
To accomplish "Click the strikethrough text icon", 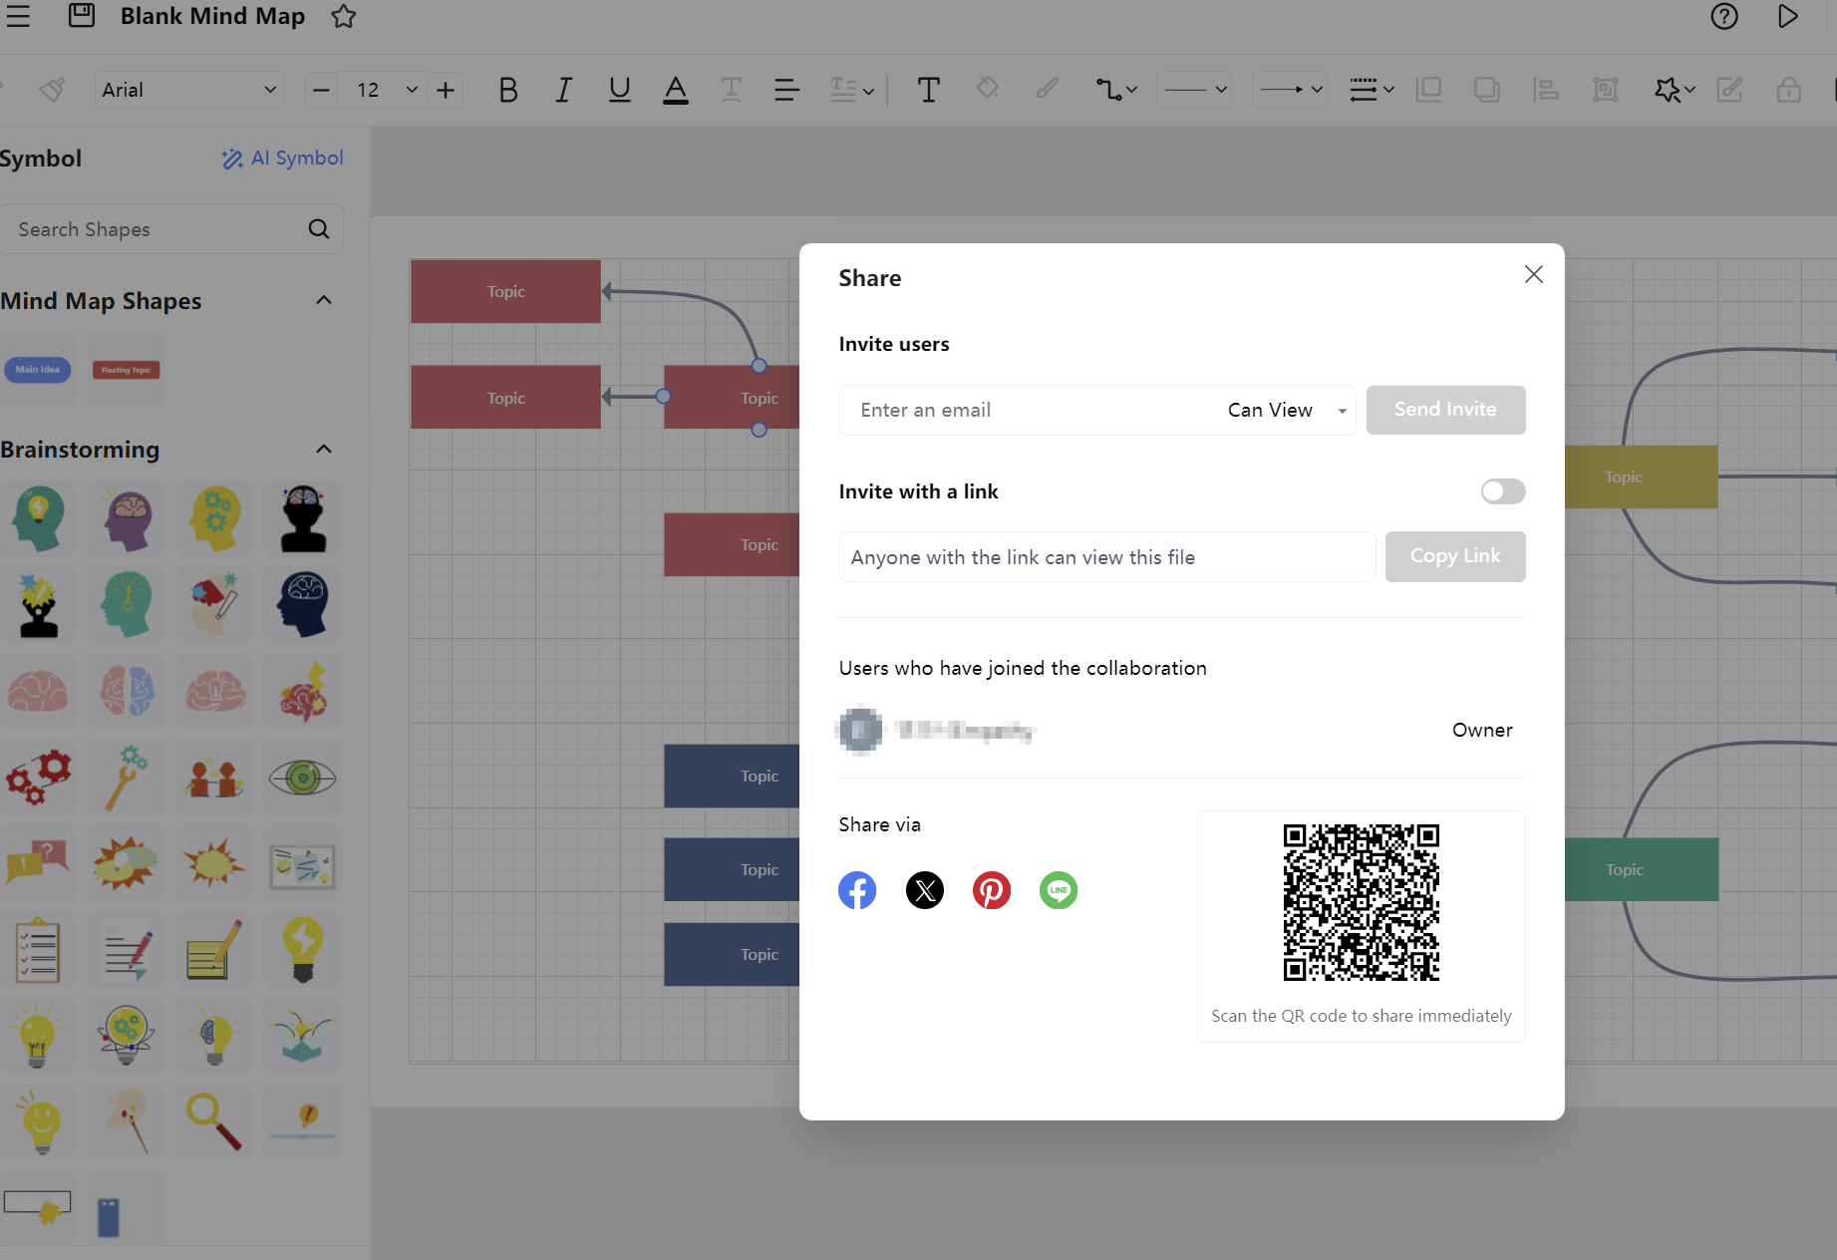I will tap(732, 90).
